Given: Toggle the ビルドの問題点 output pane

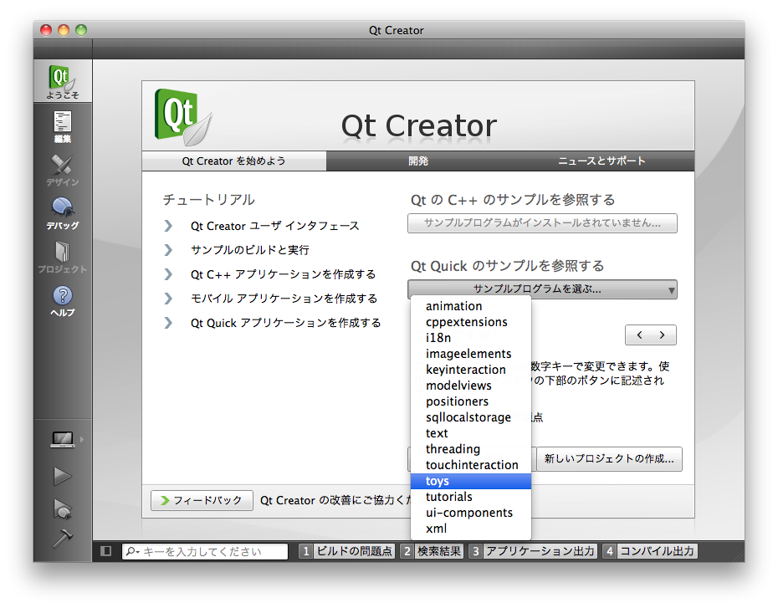Looking at the screenshot, I should (x=346, y=551).
